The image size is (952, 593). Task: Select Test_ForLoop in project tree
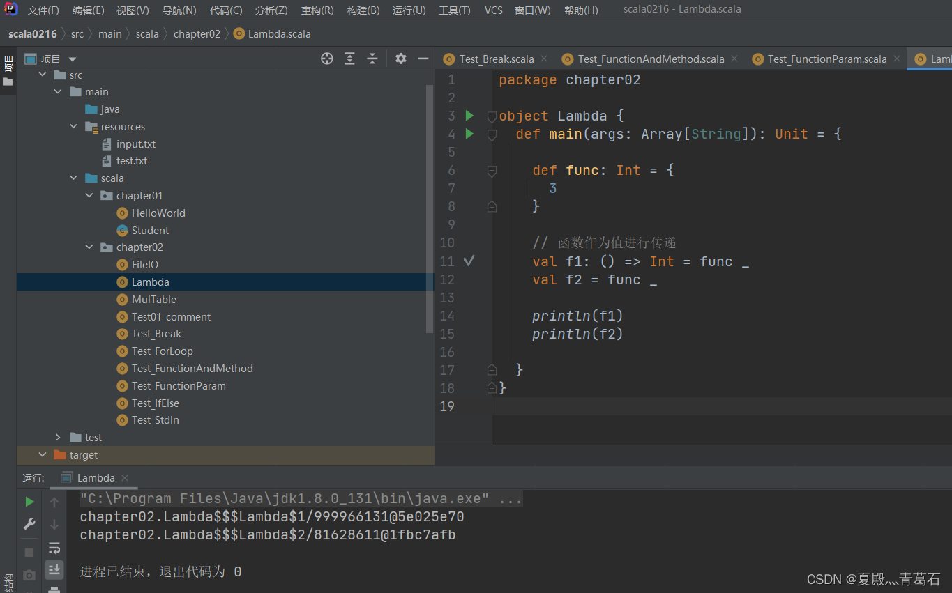(155, 351)
